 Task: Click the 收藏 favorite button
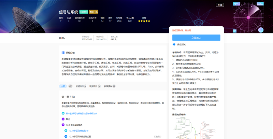219,5
